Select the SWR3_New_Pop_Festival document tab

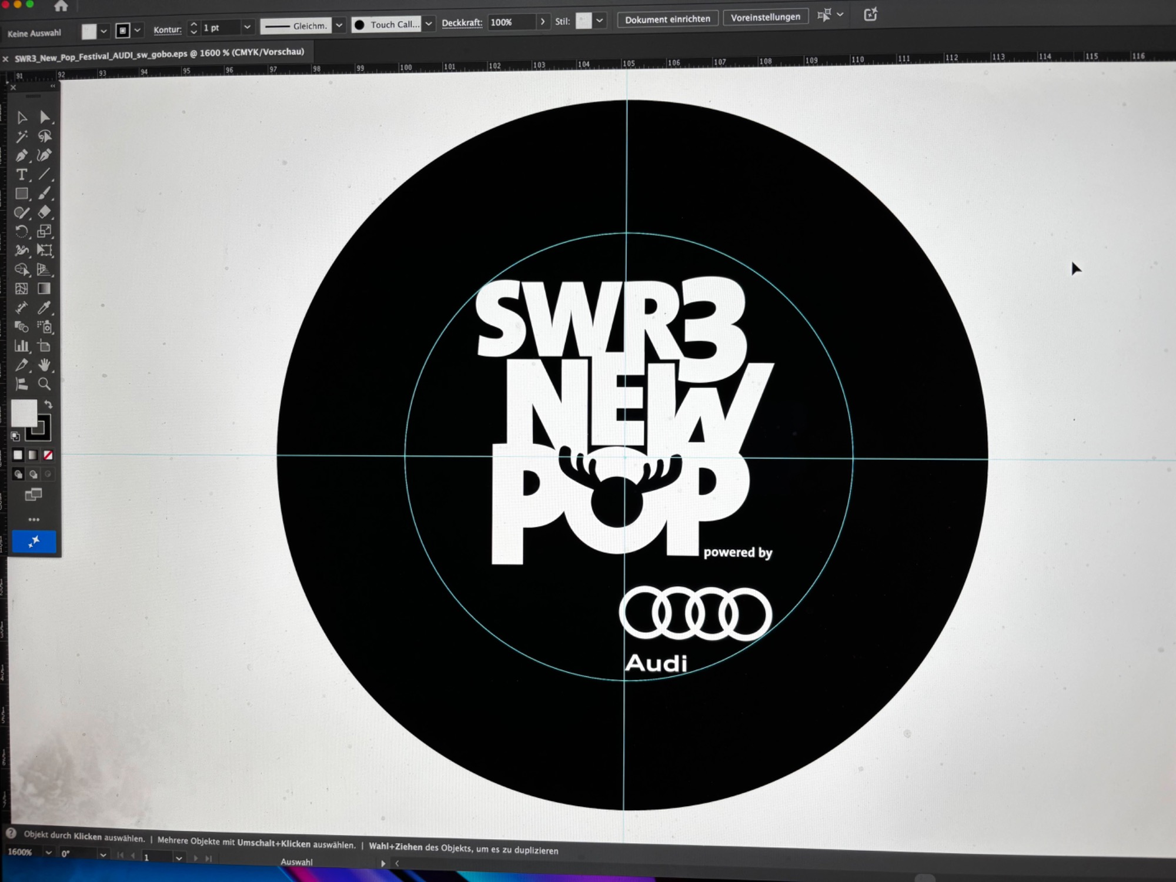coord(159,54)
